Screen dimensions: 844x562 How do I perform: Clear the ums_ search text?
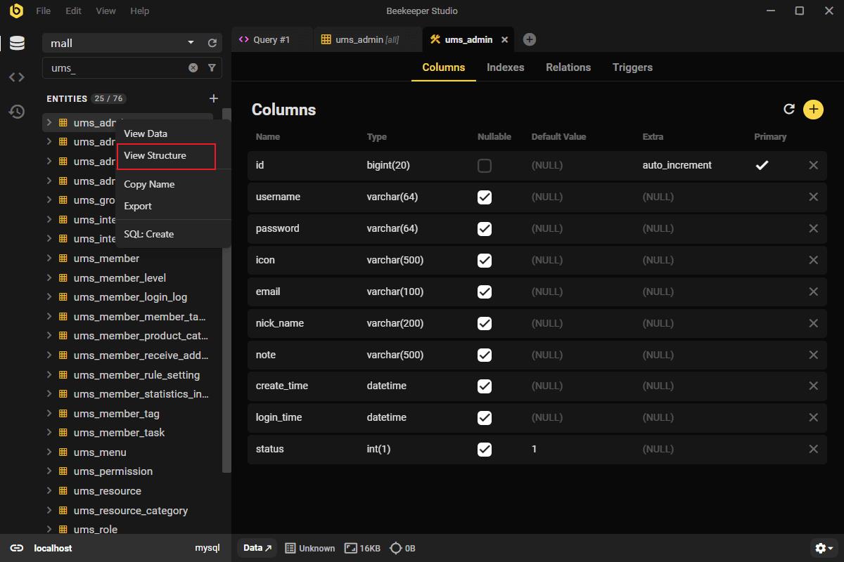click(x=193, y=68)
